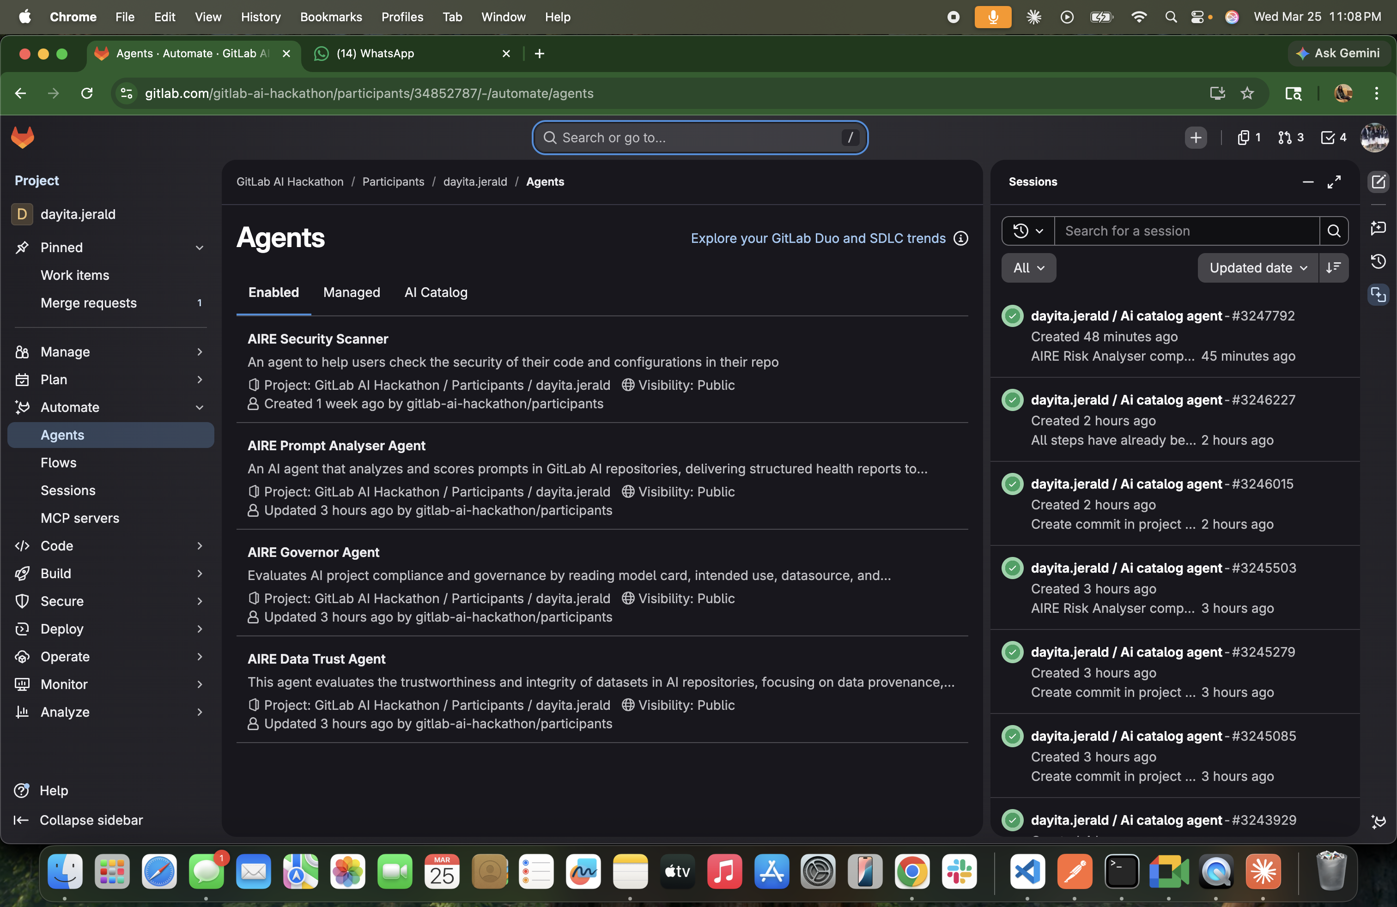Viewport: 1397px width, 907px height.
Task: Toggle session sort direction button
Action: [1333, 268]
